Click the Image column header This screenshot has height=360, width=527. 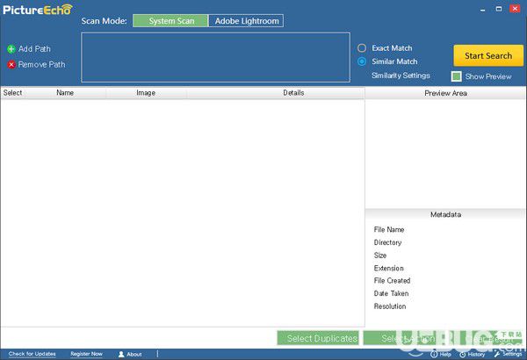coord(146,93)
